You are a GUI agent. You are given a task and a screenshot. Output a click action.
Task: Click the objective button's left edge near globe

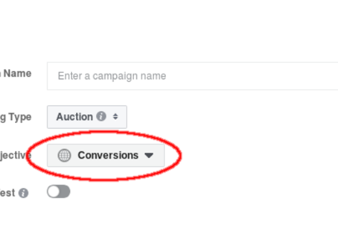pos(51,155)
